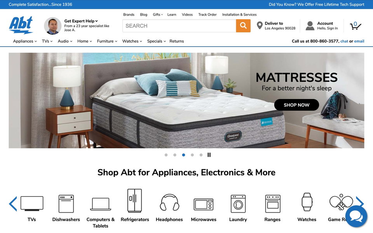Click the orange search magnifier button

point(243,26)
